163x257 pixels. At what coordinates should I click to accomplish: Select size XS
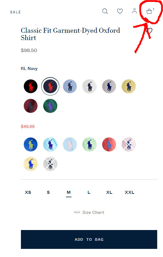tap(28, 192)
